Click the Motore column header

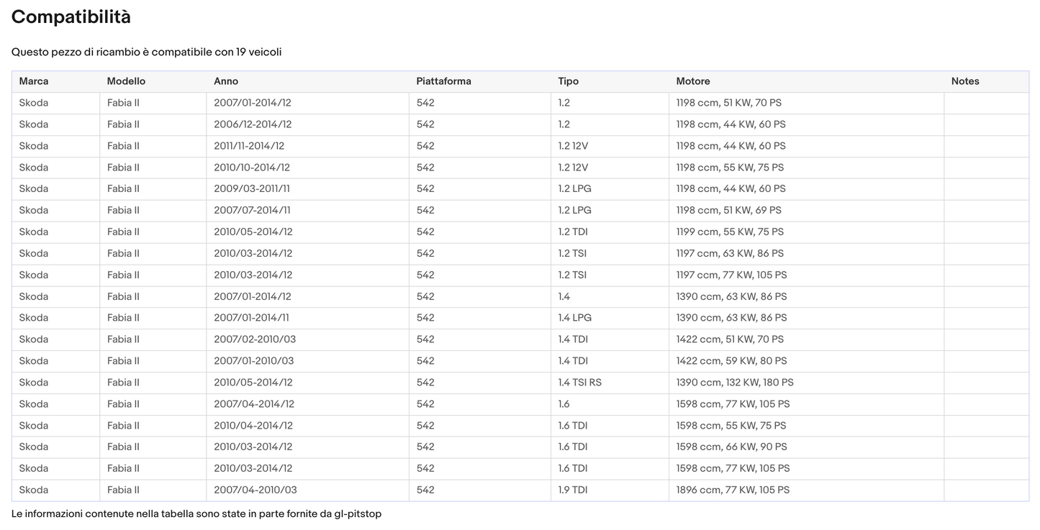(x=693, y=81)
